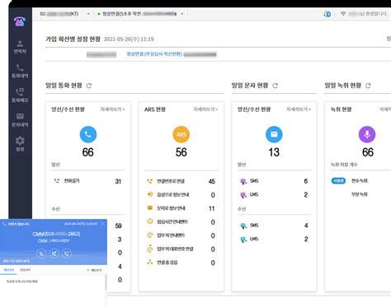Expand the 정상연결 status dropdown in top bar

coord(182,14)
